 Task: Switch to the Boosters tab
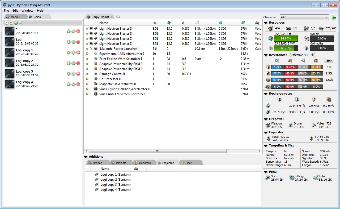(144, 163)
